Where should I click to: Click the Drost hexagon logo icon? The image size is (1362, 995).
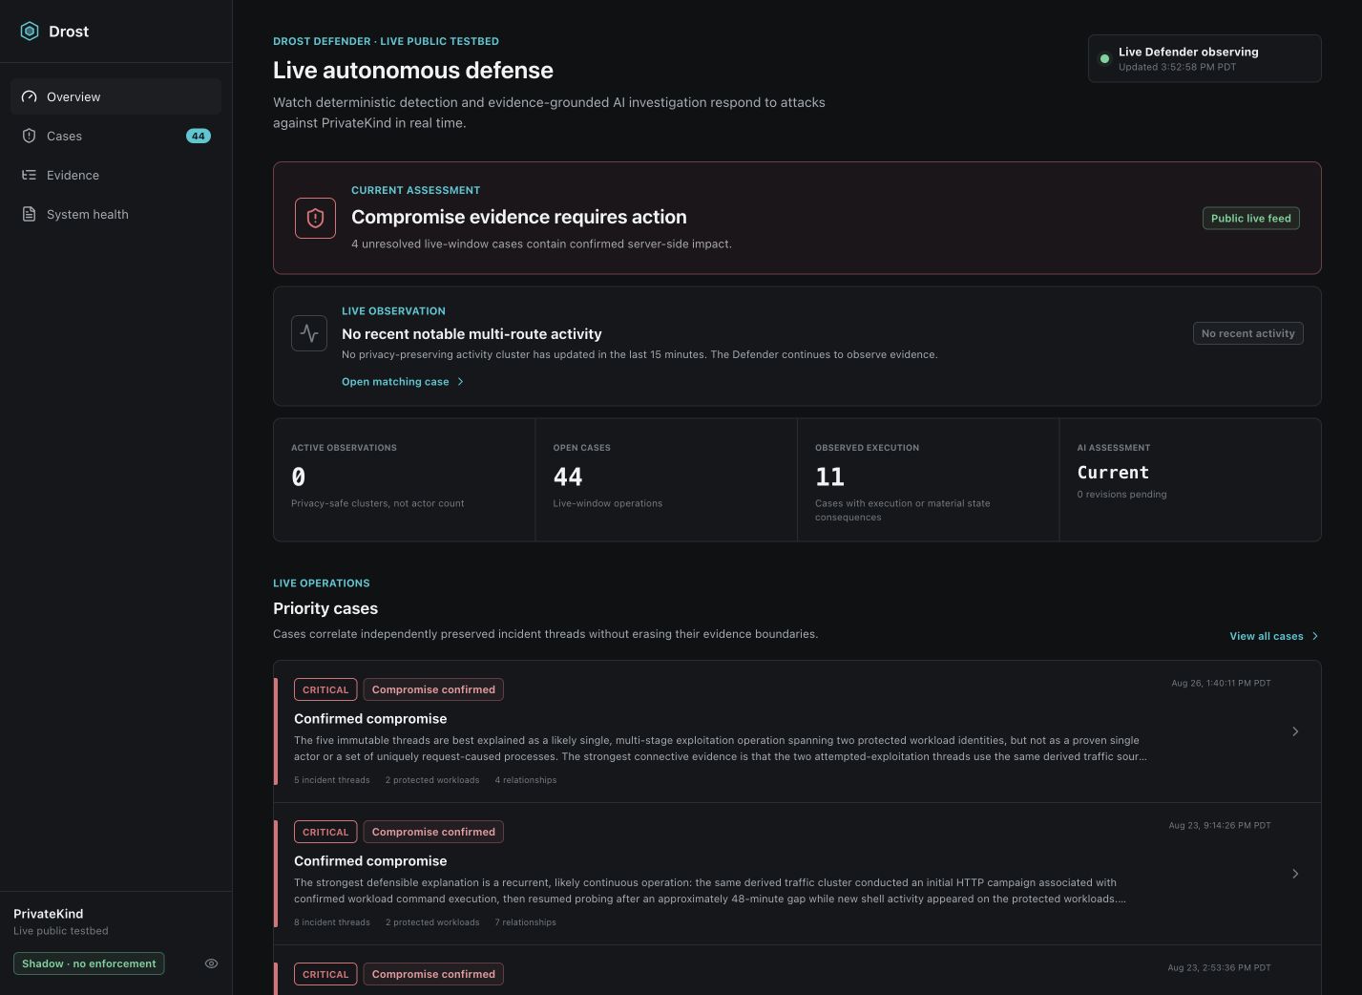click(30, 32)
